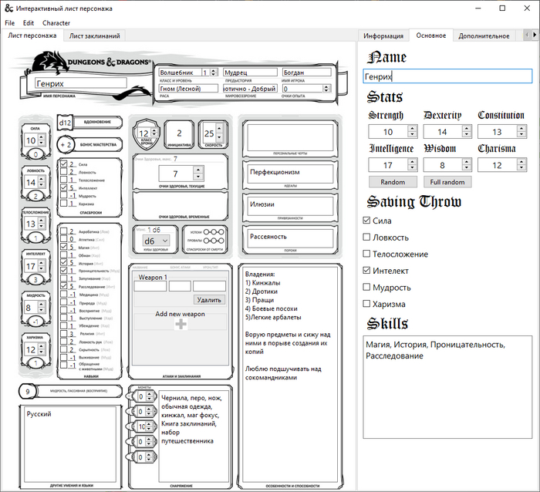
Task: Check the Харизма saving throw in right panel
Action: click(367, 305)
